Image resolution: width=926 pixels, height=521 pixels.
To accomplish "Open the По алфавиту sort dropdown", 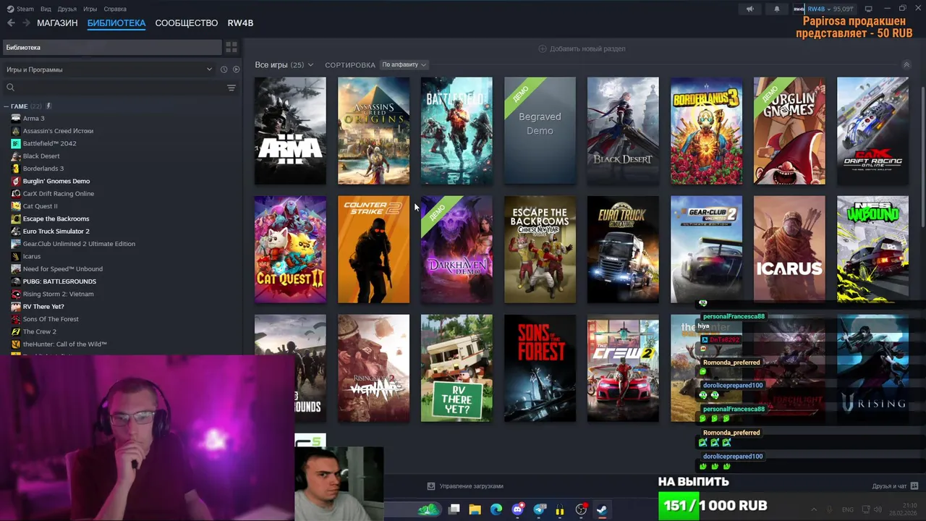I will coord(404,64).
